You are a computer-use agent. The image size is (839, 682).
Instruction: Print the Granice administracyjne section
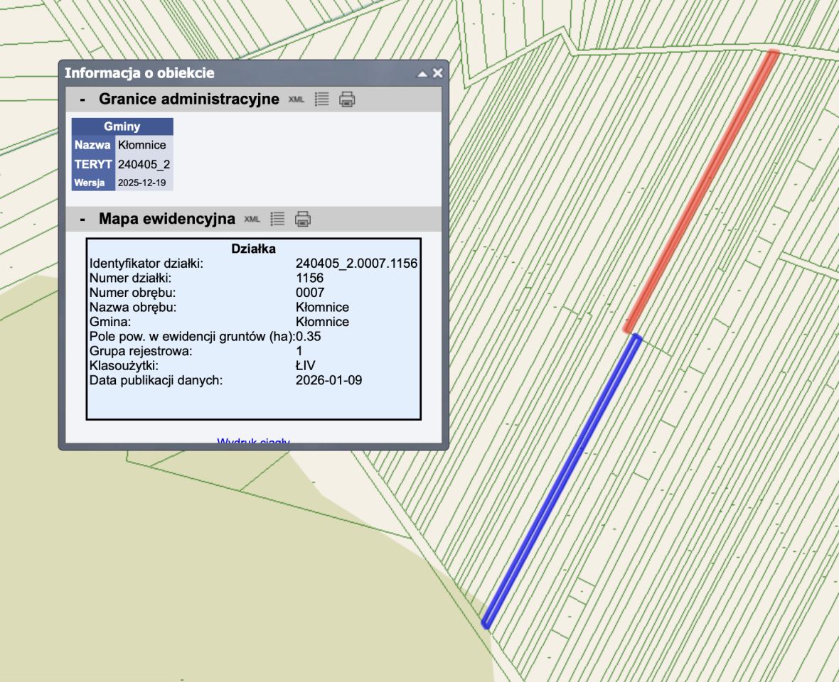click(x=347, y=99)
